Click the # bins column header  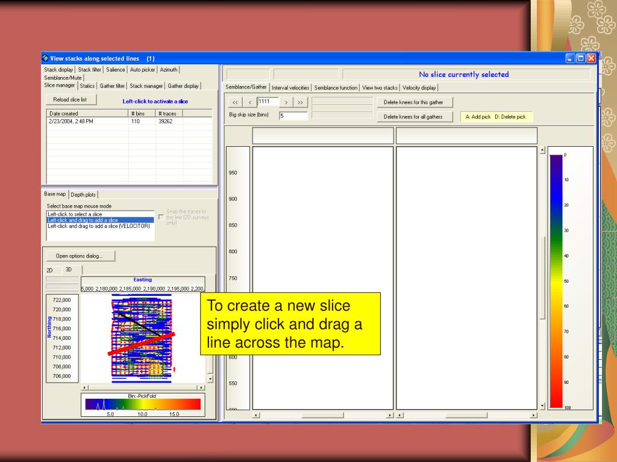142,114
